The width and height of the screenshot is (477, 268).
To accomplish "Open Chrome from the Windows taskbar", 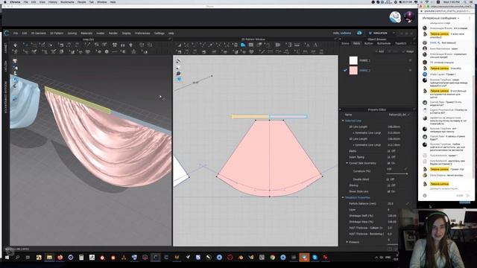I will tap(272, 258).
